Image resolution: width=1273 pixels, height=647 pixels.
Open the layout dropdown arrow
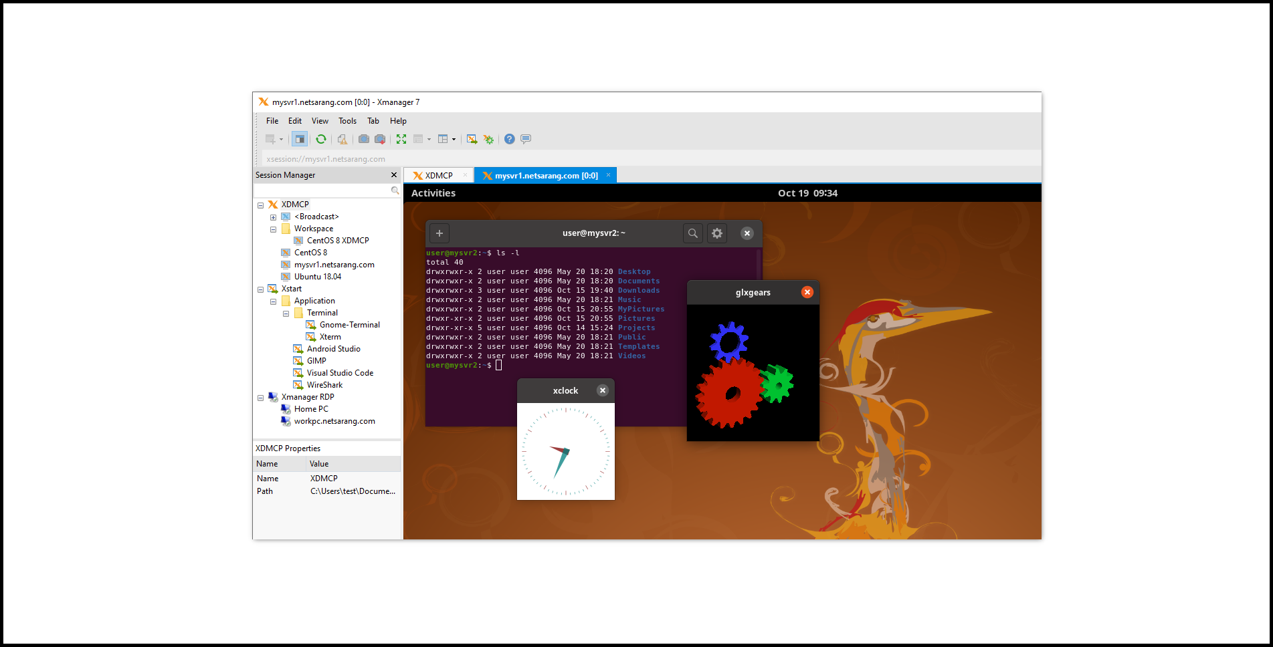(454, 140)
